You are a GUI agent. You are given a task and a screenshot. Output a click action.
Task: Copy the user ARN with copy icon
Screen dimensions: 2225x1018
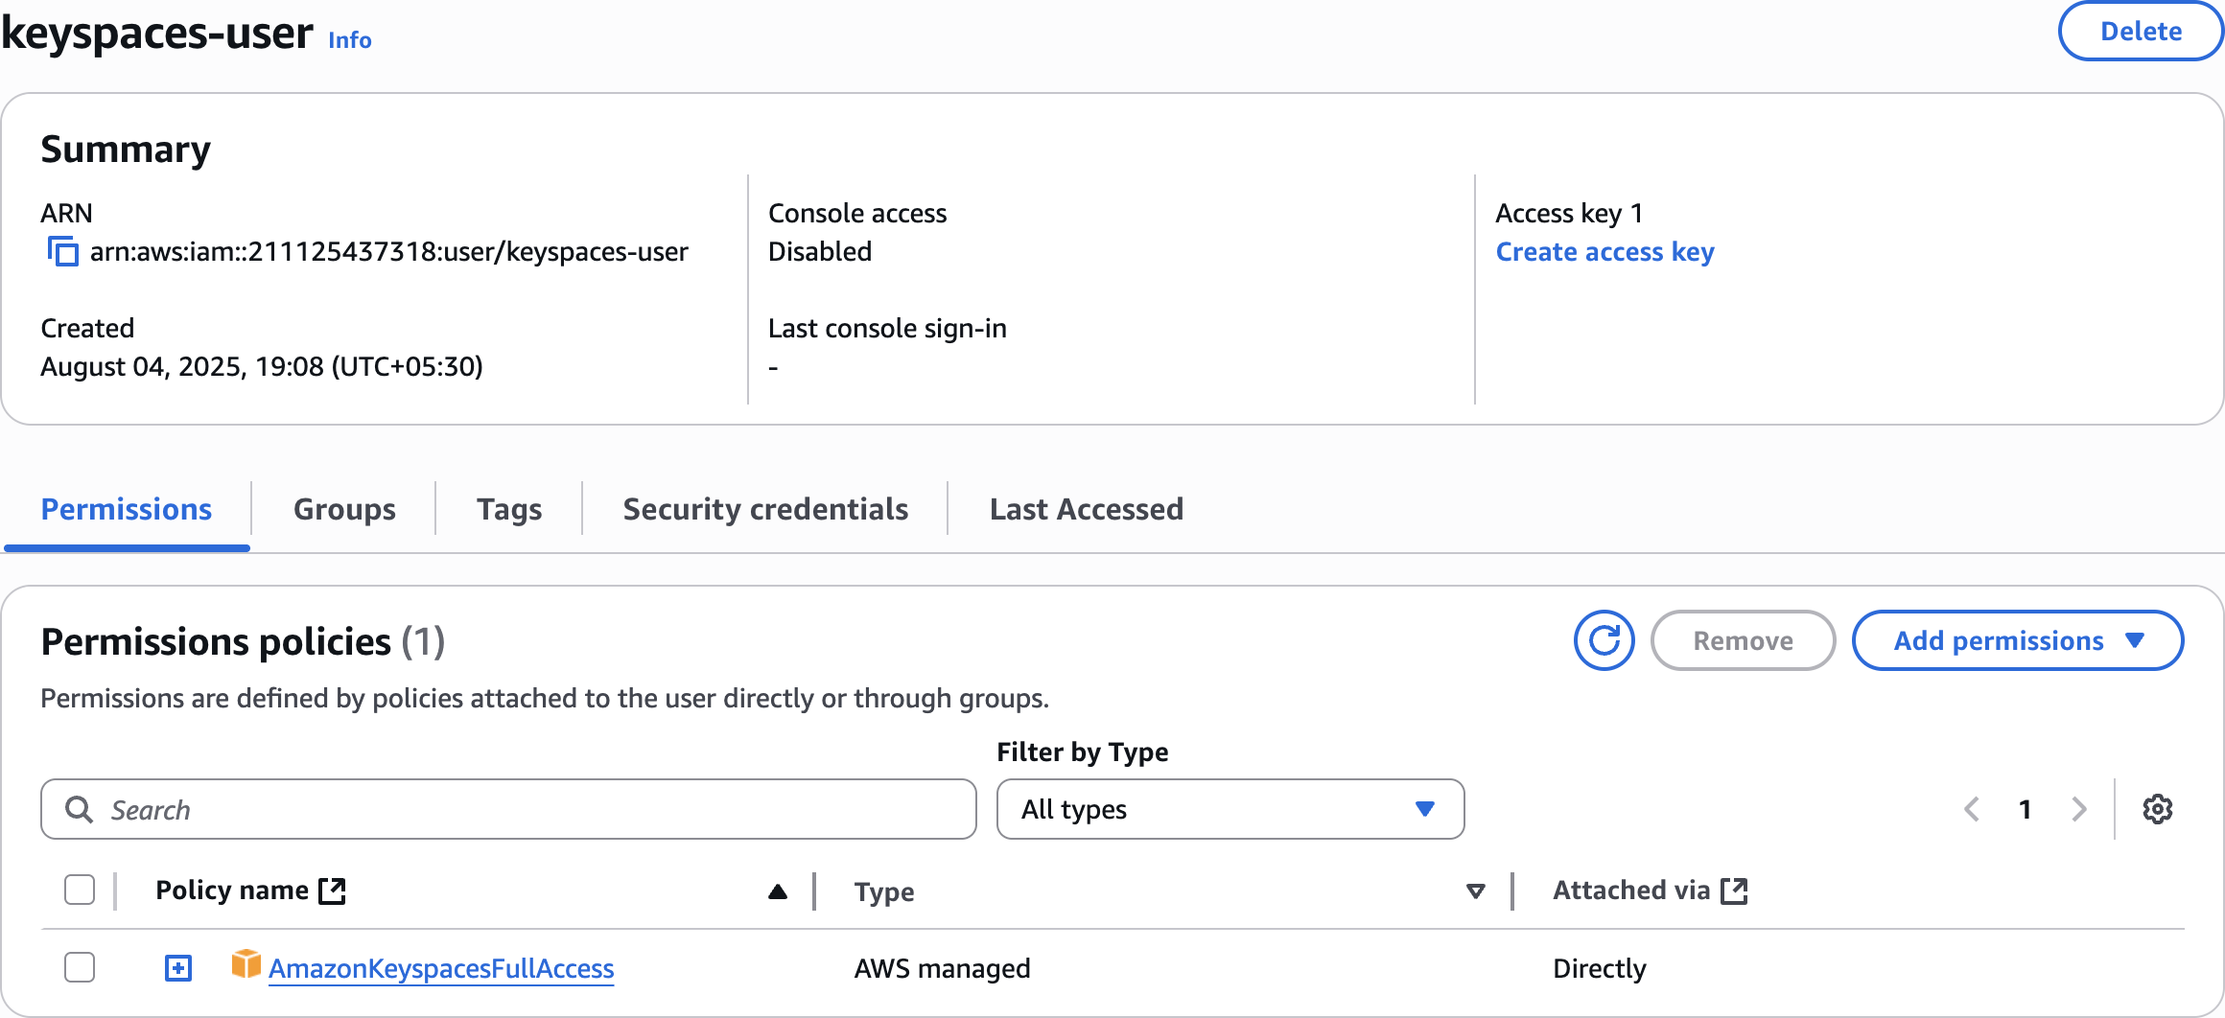(63, 251)
